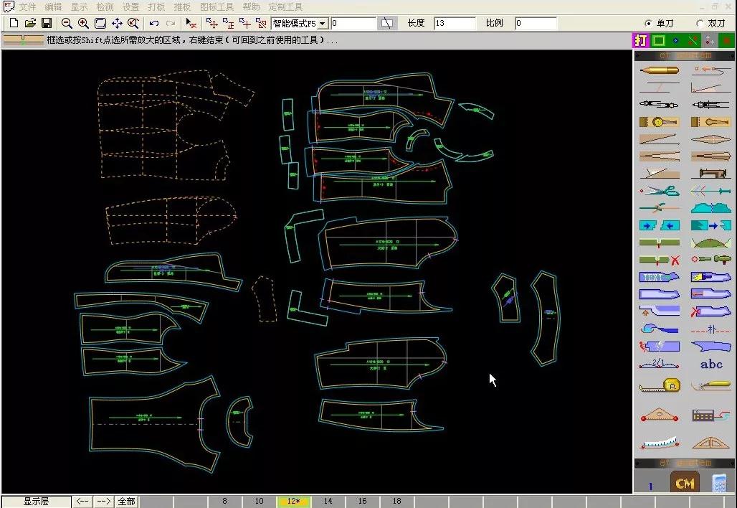Click the <-- previous size button
Image resolution: width=737 pixels, height=508 pixels.
click(x=82, y=502)
